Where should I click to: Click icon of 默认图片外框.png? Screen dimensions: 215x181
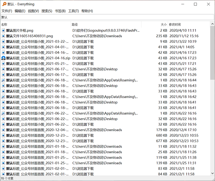(x=3, y=31)
